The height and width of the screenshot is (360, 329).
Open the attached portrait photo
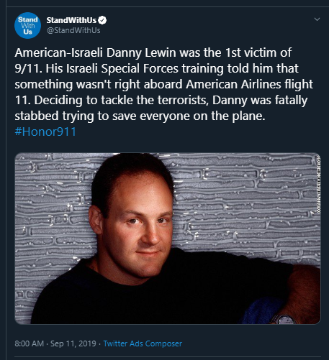pyautogui.click(x=168, y=239)
